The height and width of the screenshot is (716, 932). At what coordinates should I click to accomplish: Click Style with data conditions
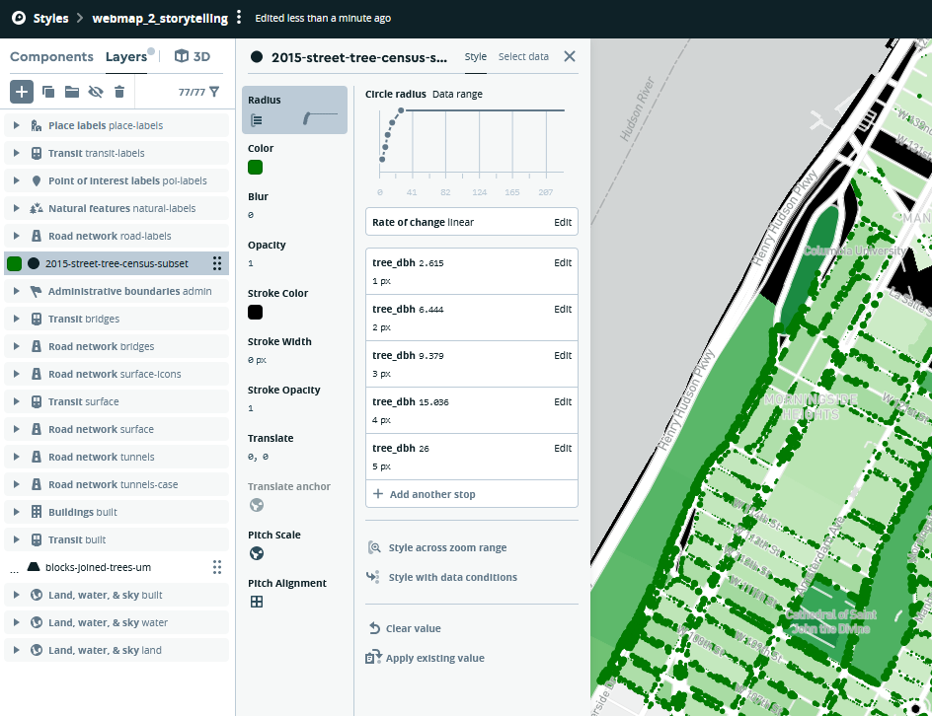(x=452, y=578)
